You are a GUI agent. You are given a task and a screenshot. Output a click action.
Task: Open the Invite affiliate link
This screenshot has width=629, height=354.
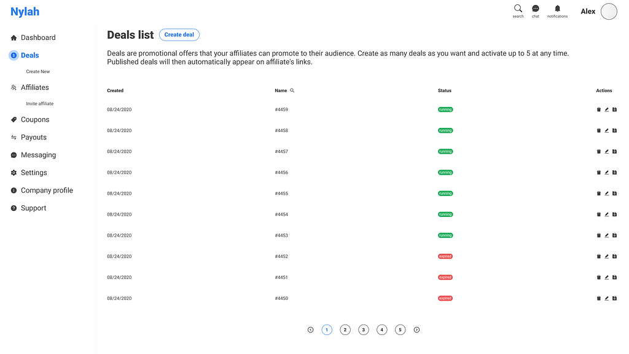(39, 104)
